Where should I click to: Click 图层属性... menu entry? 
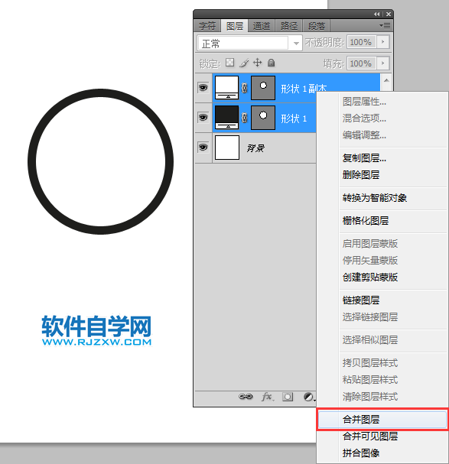(x=382, y=102)
